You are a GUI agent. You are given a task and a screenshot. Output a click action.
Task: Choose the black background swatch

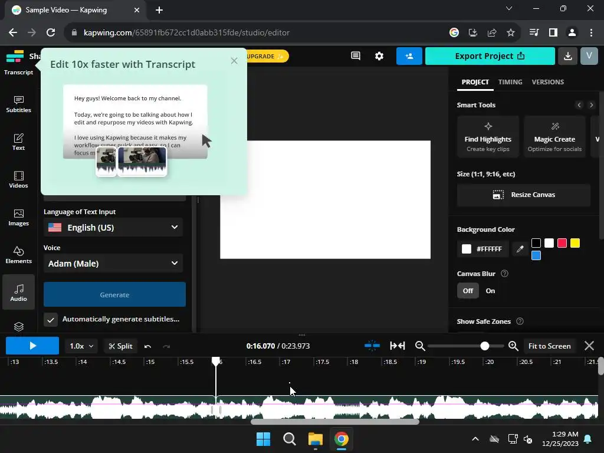[x=536, y=243]
